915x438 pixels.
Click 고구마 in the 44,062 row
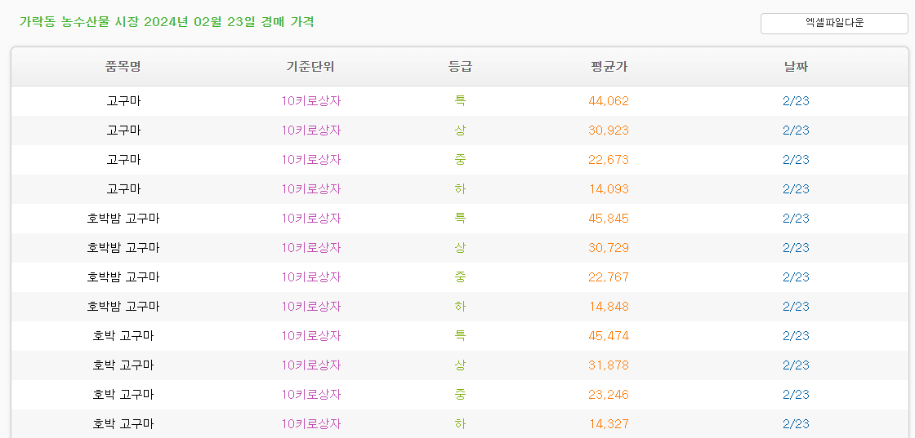(x=123, y=101)
